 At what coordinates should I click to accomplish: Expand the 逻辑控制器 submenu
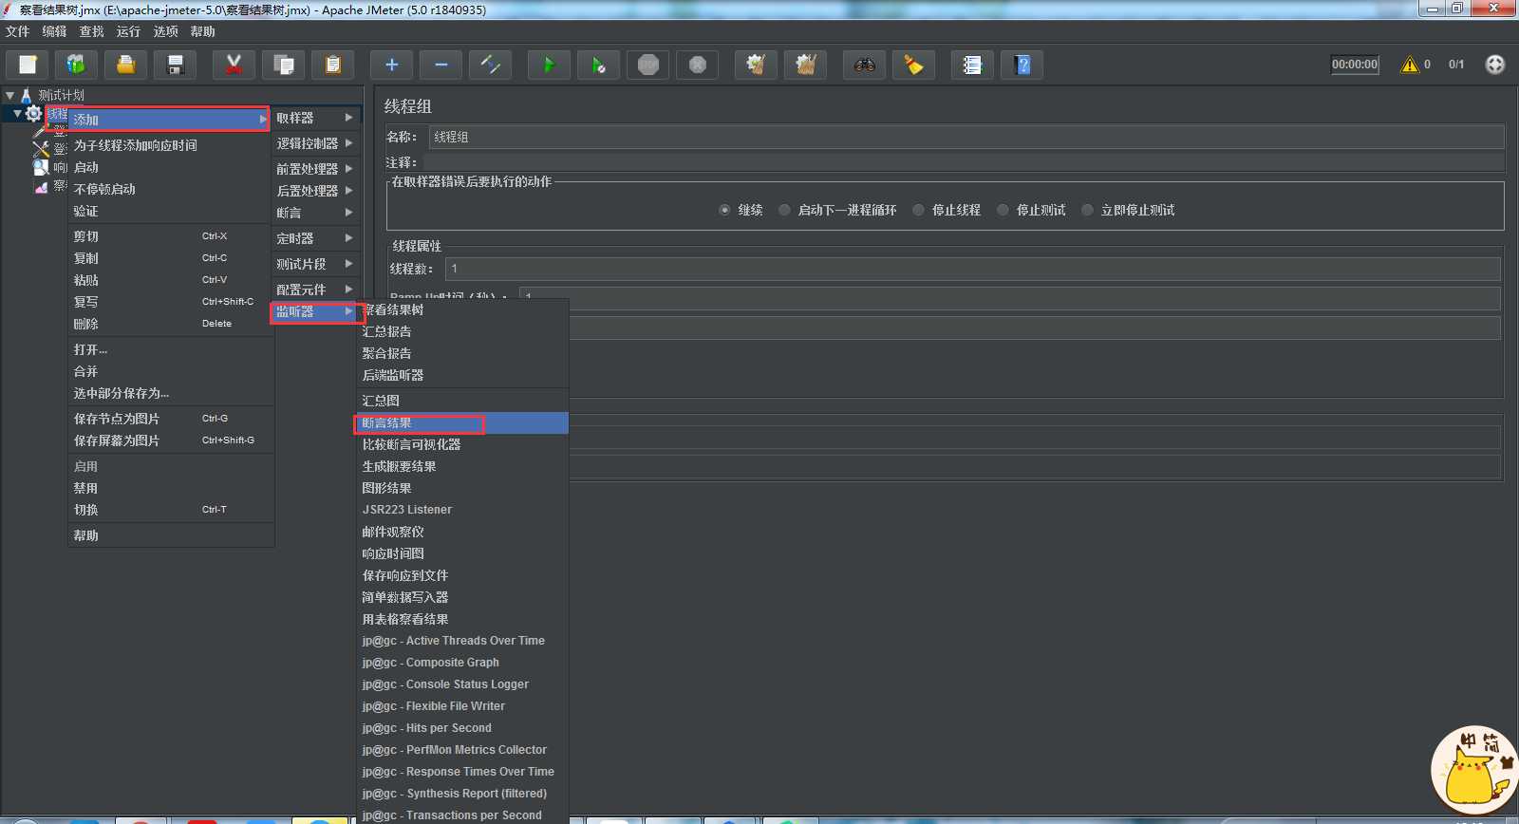click(x=316, y=143)
